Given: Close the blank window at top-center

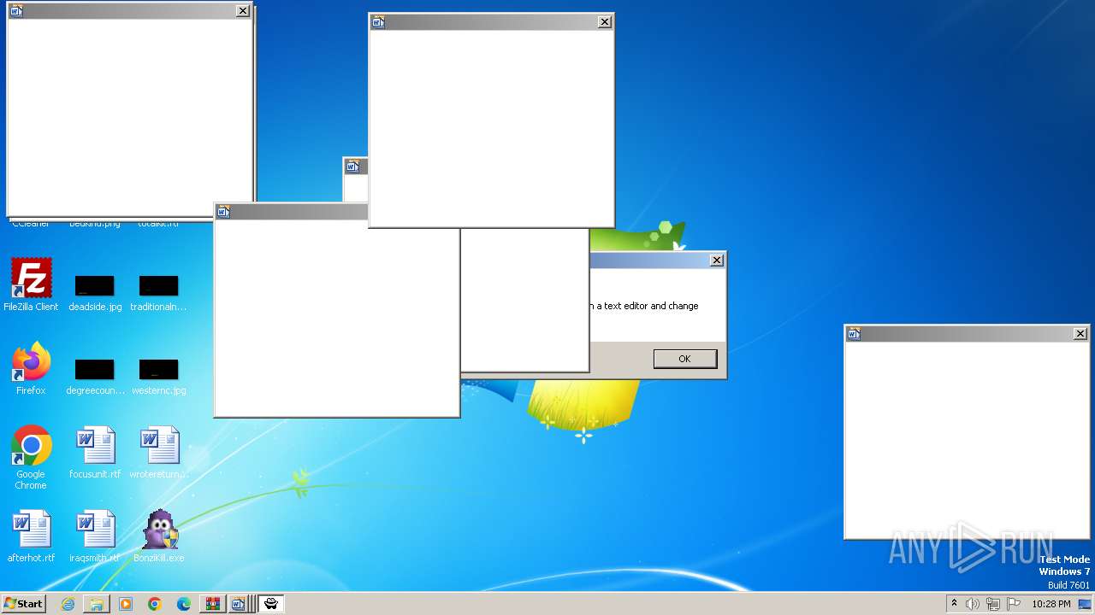Looking at the screenshot, I should [x=605, y=22].
